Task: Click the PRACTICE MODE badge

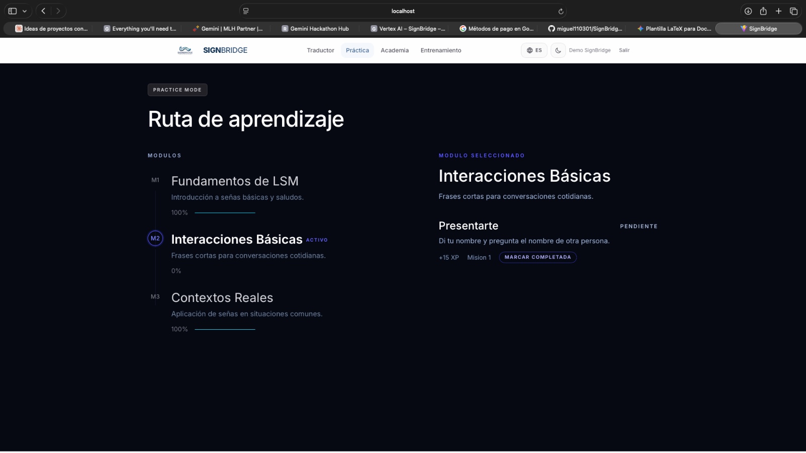Action: pos(177,90)
